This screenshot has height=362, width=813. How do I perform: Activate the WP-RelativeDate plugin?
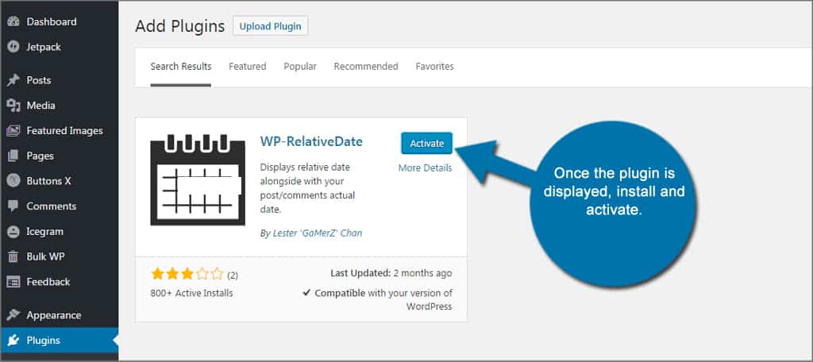click(426, 143)
